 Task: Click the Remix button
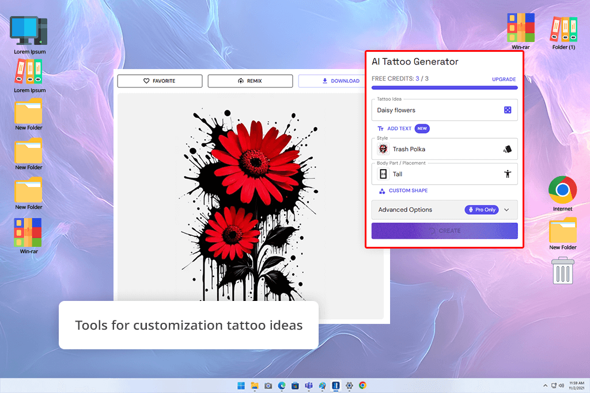click(x=250, y=81)
